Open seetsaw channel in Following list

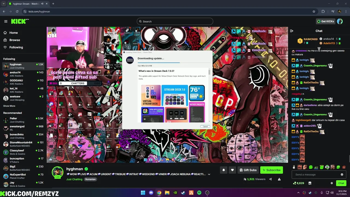[23, 98]
